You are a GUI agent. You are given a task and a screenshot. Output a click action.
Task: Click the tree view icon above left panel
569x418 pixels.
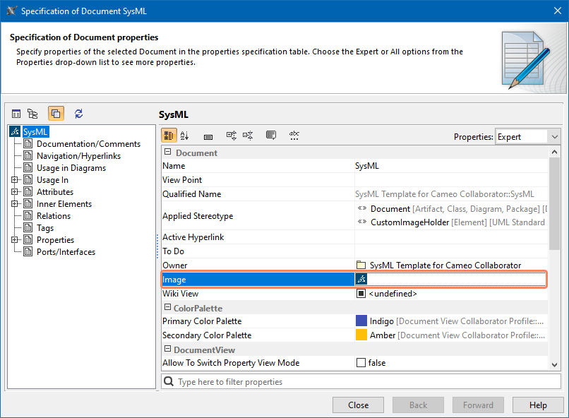tap(32, 114)
